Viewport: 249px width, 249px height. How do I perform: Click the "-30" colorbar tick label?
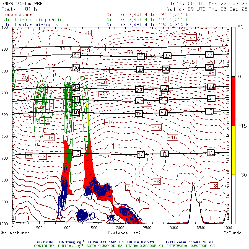pyautogui.click(x=242, y=175)
